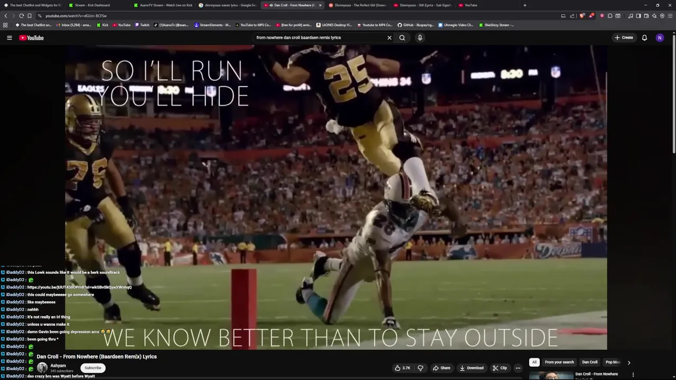Switch to The best ChatBot and Widgets tab
The image size is (676, 380).
[33, 5]
